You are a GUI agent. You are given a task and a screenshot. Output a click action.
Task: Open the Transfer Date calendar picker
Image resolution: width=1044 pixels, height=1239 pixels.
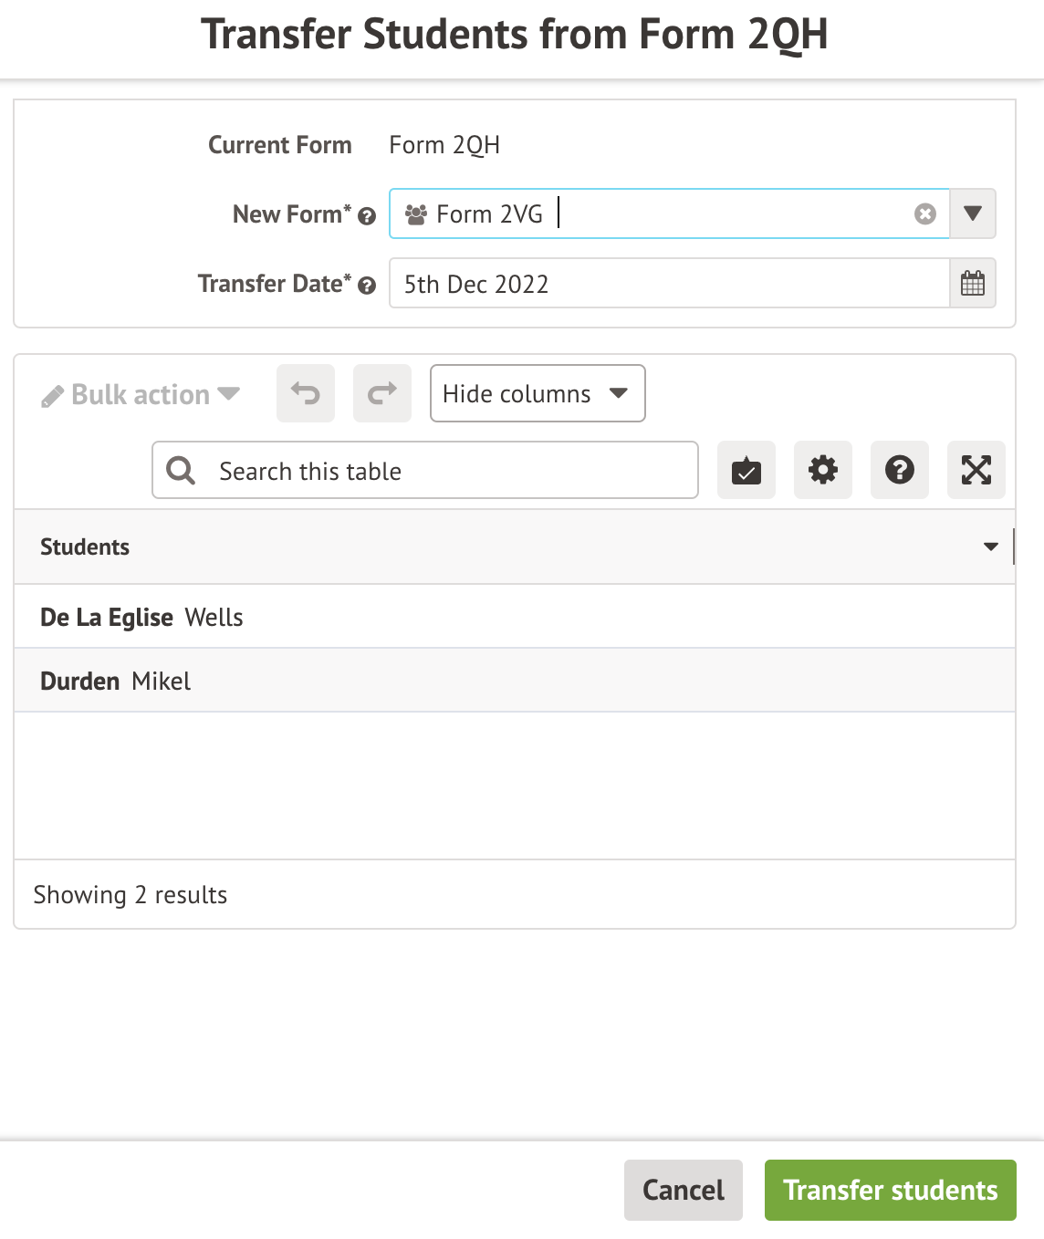pos(973,284)
